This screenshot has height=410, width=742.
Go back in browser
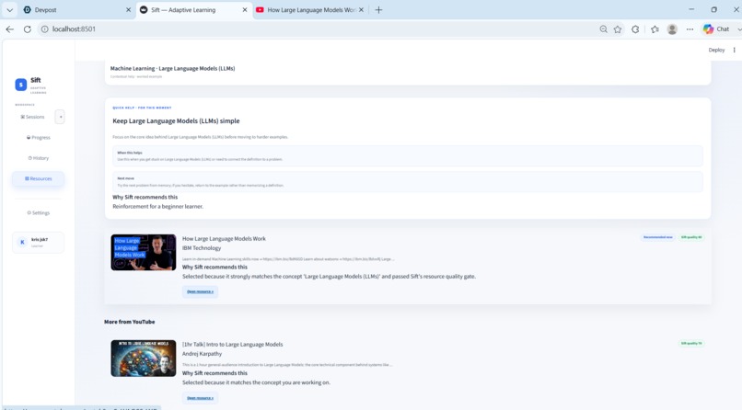[x=10, y=29]
